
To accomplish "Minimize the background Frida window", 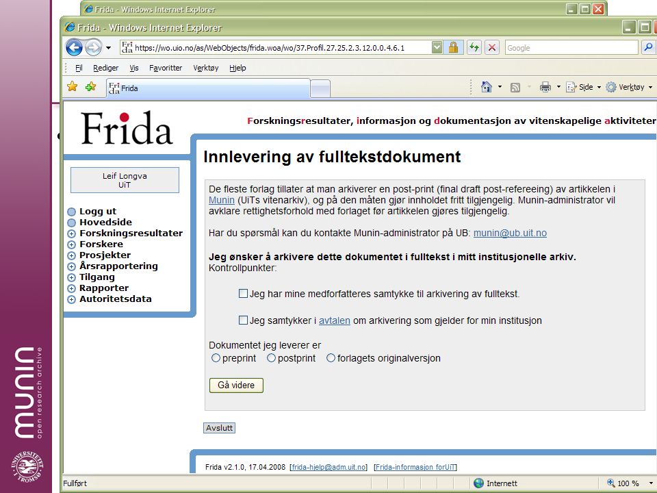I will click(572, 9).
